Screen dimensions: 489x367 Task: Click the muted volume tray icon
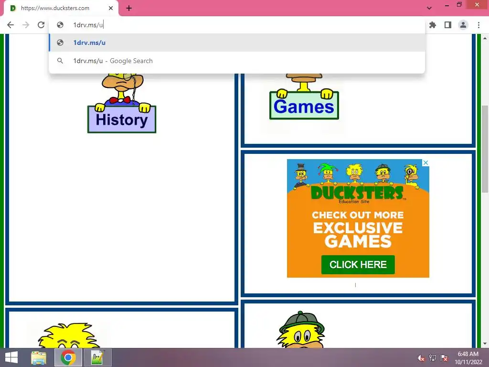pos(421,358)
